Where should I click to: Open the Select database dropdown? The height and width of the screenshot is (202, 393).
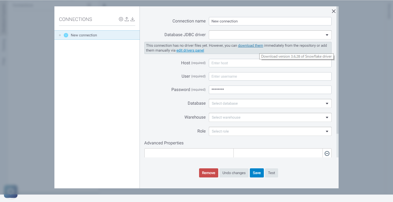[327, 103]
